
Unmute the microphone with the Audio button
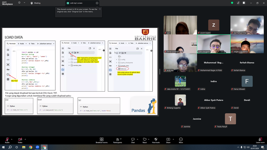click(7, 140)
